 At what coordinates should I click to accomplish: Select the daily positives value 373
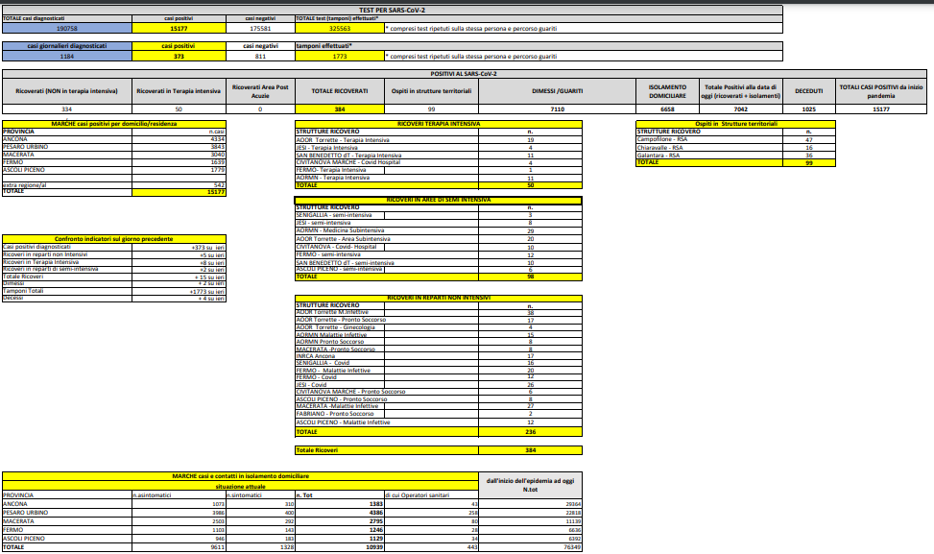coord(178,57)
